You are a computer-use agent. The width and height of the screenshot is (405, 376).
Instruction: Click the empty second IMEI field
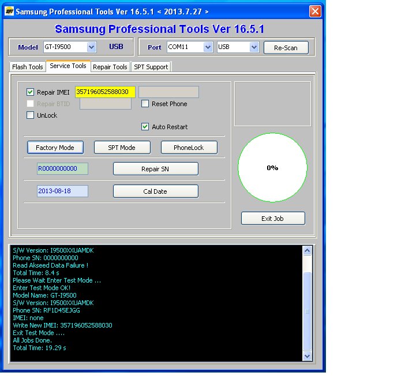168,92
